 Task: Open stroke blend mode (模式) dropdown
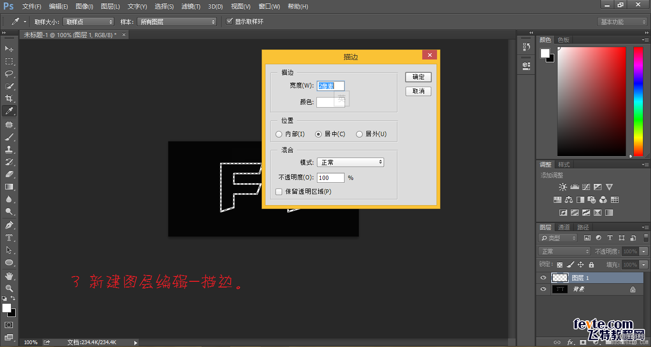click(350, 162)
